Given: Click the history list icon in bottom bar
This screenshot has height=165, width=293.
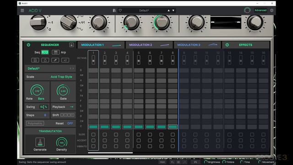Looking at the screenshot, I should pos(179,162).
